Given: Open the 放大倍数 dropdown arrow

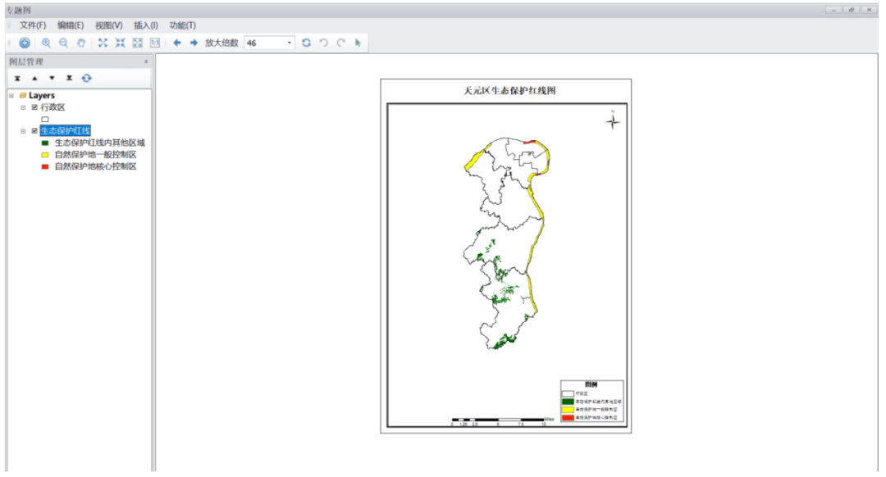Looking at the screenshot, I should pyautogui.click(x=290, y=43).
